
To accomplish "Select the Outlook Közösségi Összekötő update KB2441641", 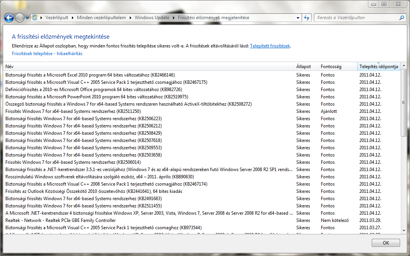I will (202, 191).
